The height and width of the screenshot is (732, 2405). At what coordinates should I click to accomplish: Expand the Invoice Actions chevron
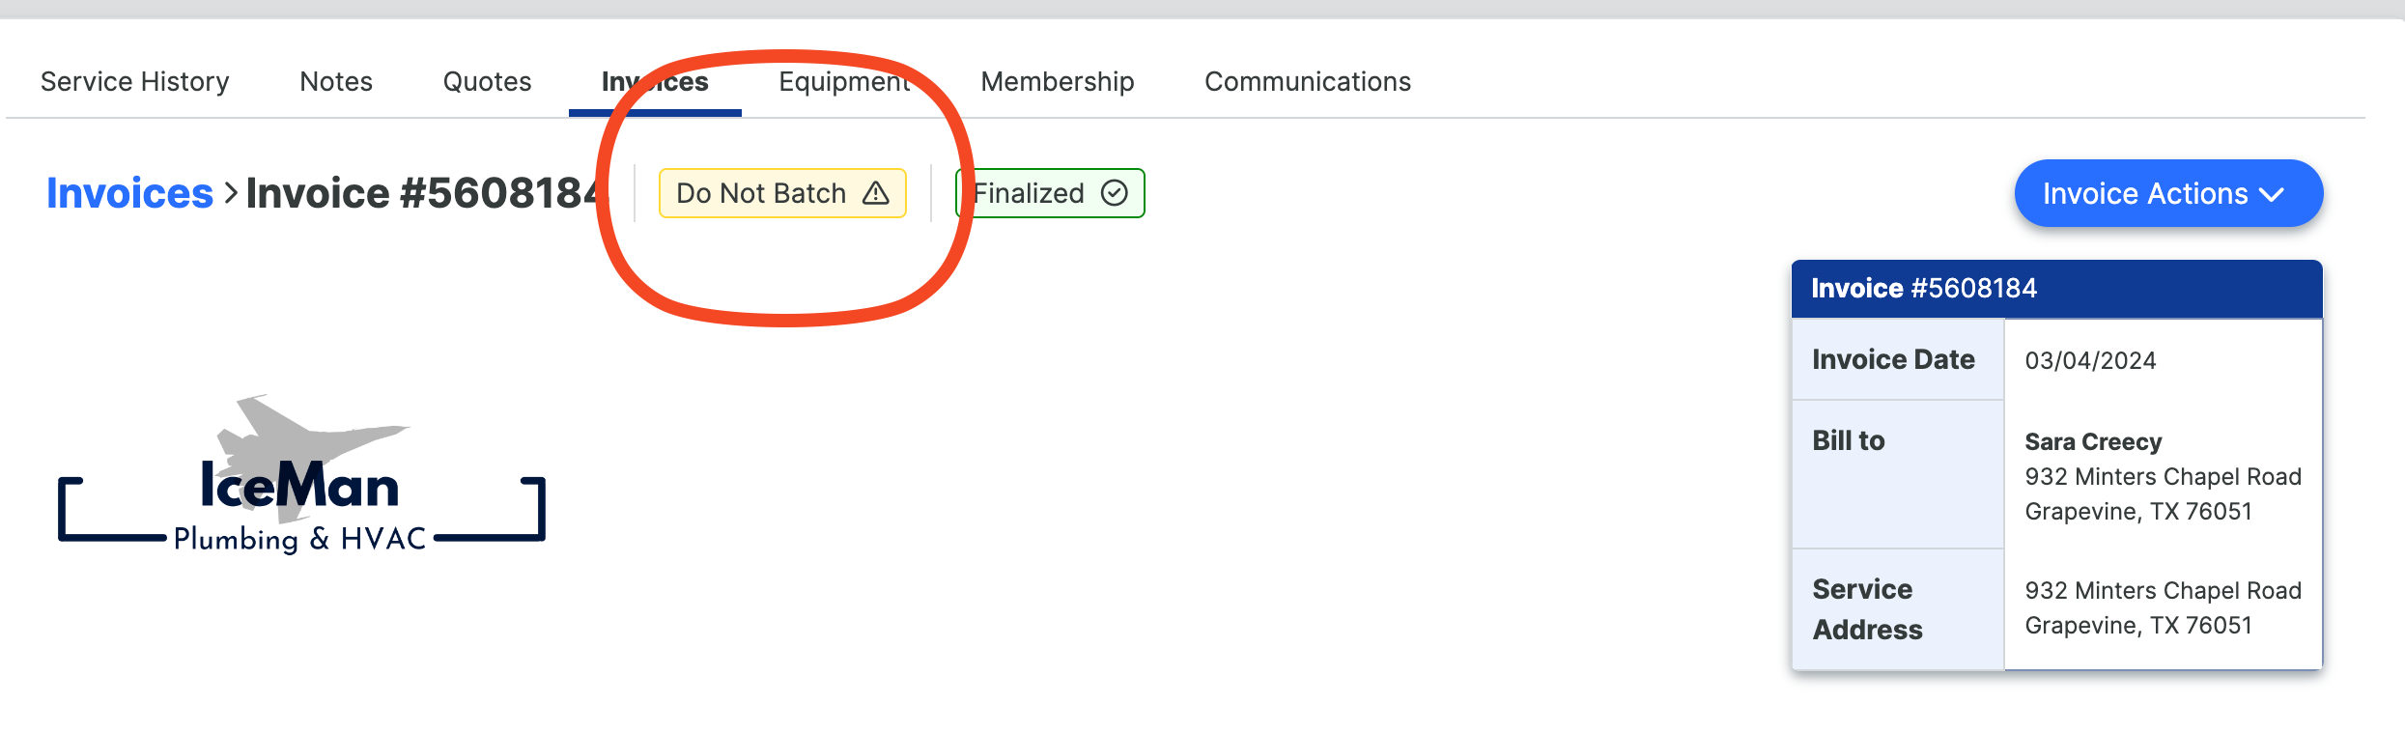(x=2273, y=194)
